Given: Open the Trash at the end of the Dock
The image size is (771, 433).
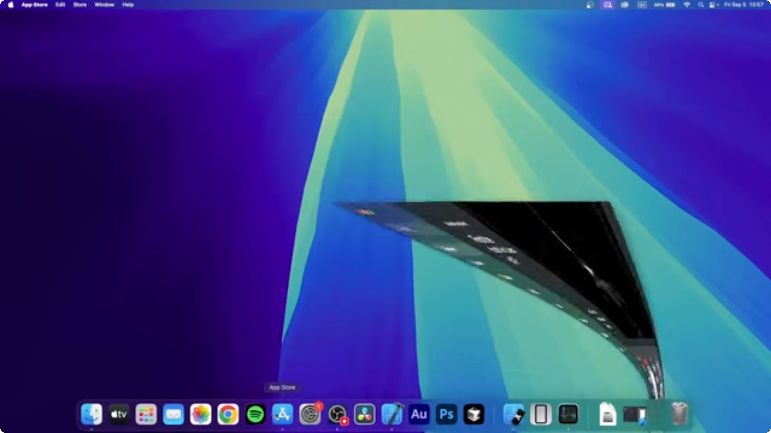Looking at the screenshot, I should (678, 414).
